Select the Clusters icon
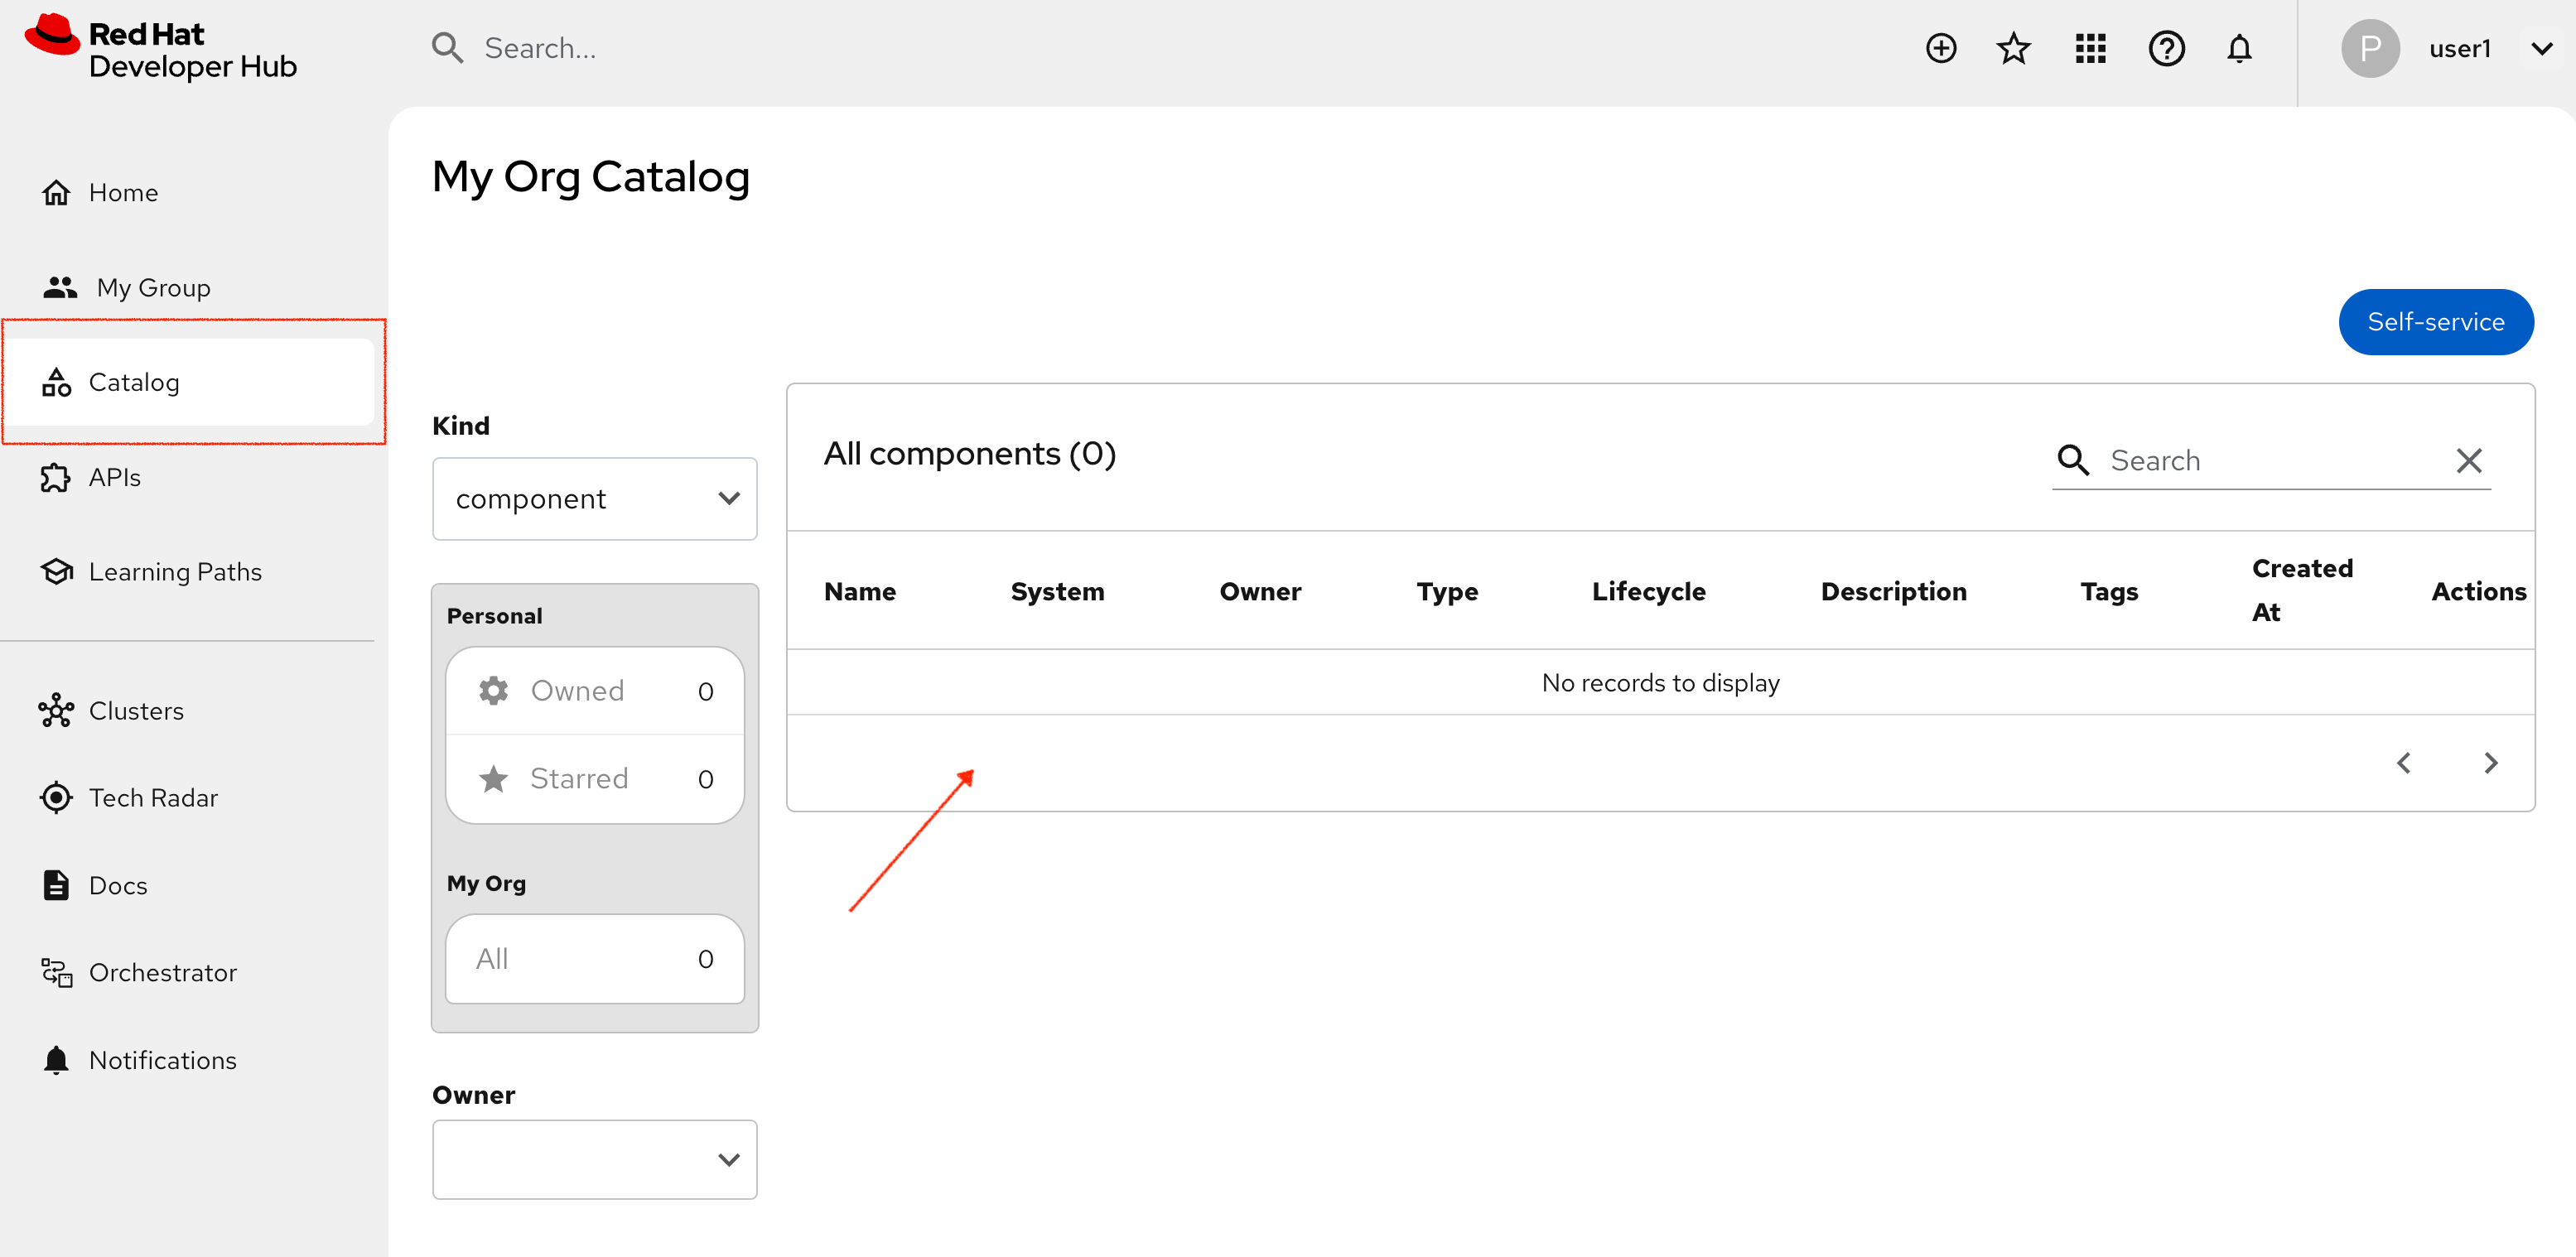2576x1257 pixels. click(56, 710)
